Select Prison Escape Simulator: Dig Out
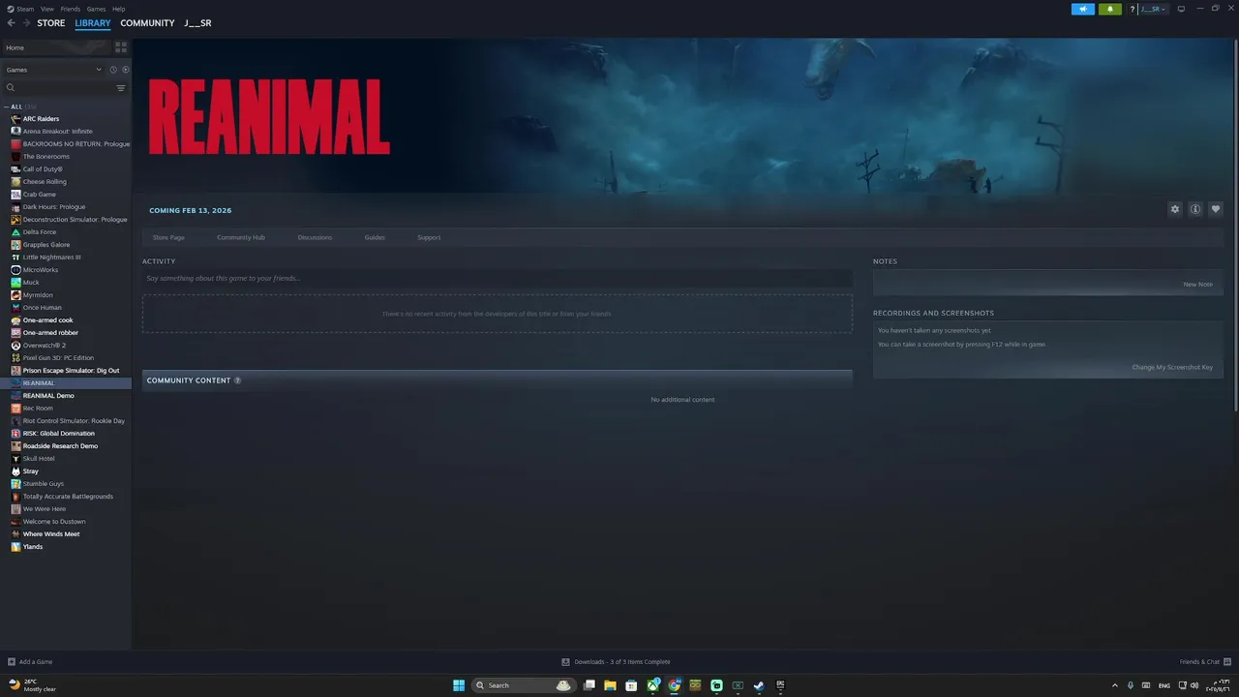1239x697 pixels. pos(72,371)
